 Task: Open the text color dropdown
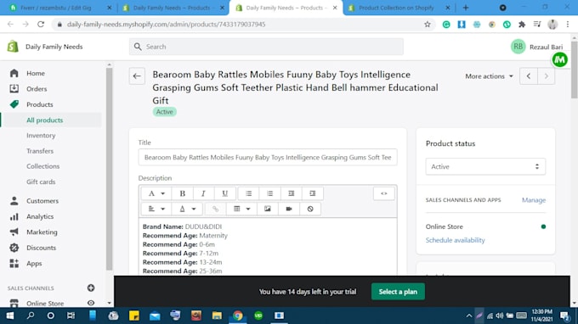point(187,209)
